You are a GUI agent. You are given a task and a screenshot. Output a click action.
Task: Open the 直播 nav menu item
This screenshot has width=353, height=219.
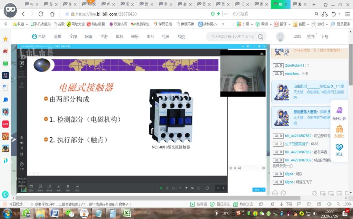click(58, 37)
